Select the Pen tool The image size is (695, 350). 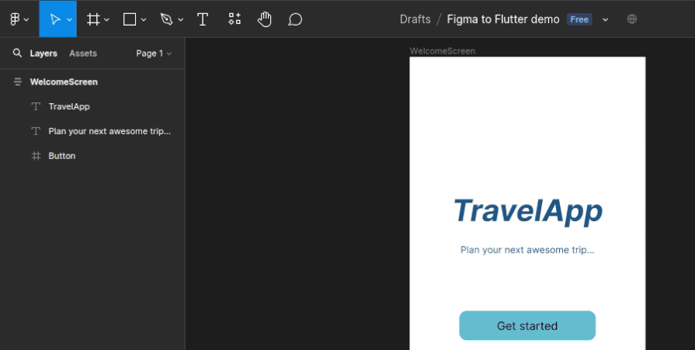166,19
